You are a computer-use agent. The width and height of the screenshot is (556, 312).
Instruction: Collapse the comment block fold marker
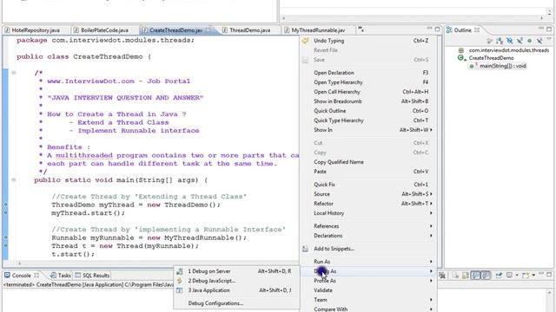(14, 73)
